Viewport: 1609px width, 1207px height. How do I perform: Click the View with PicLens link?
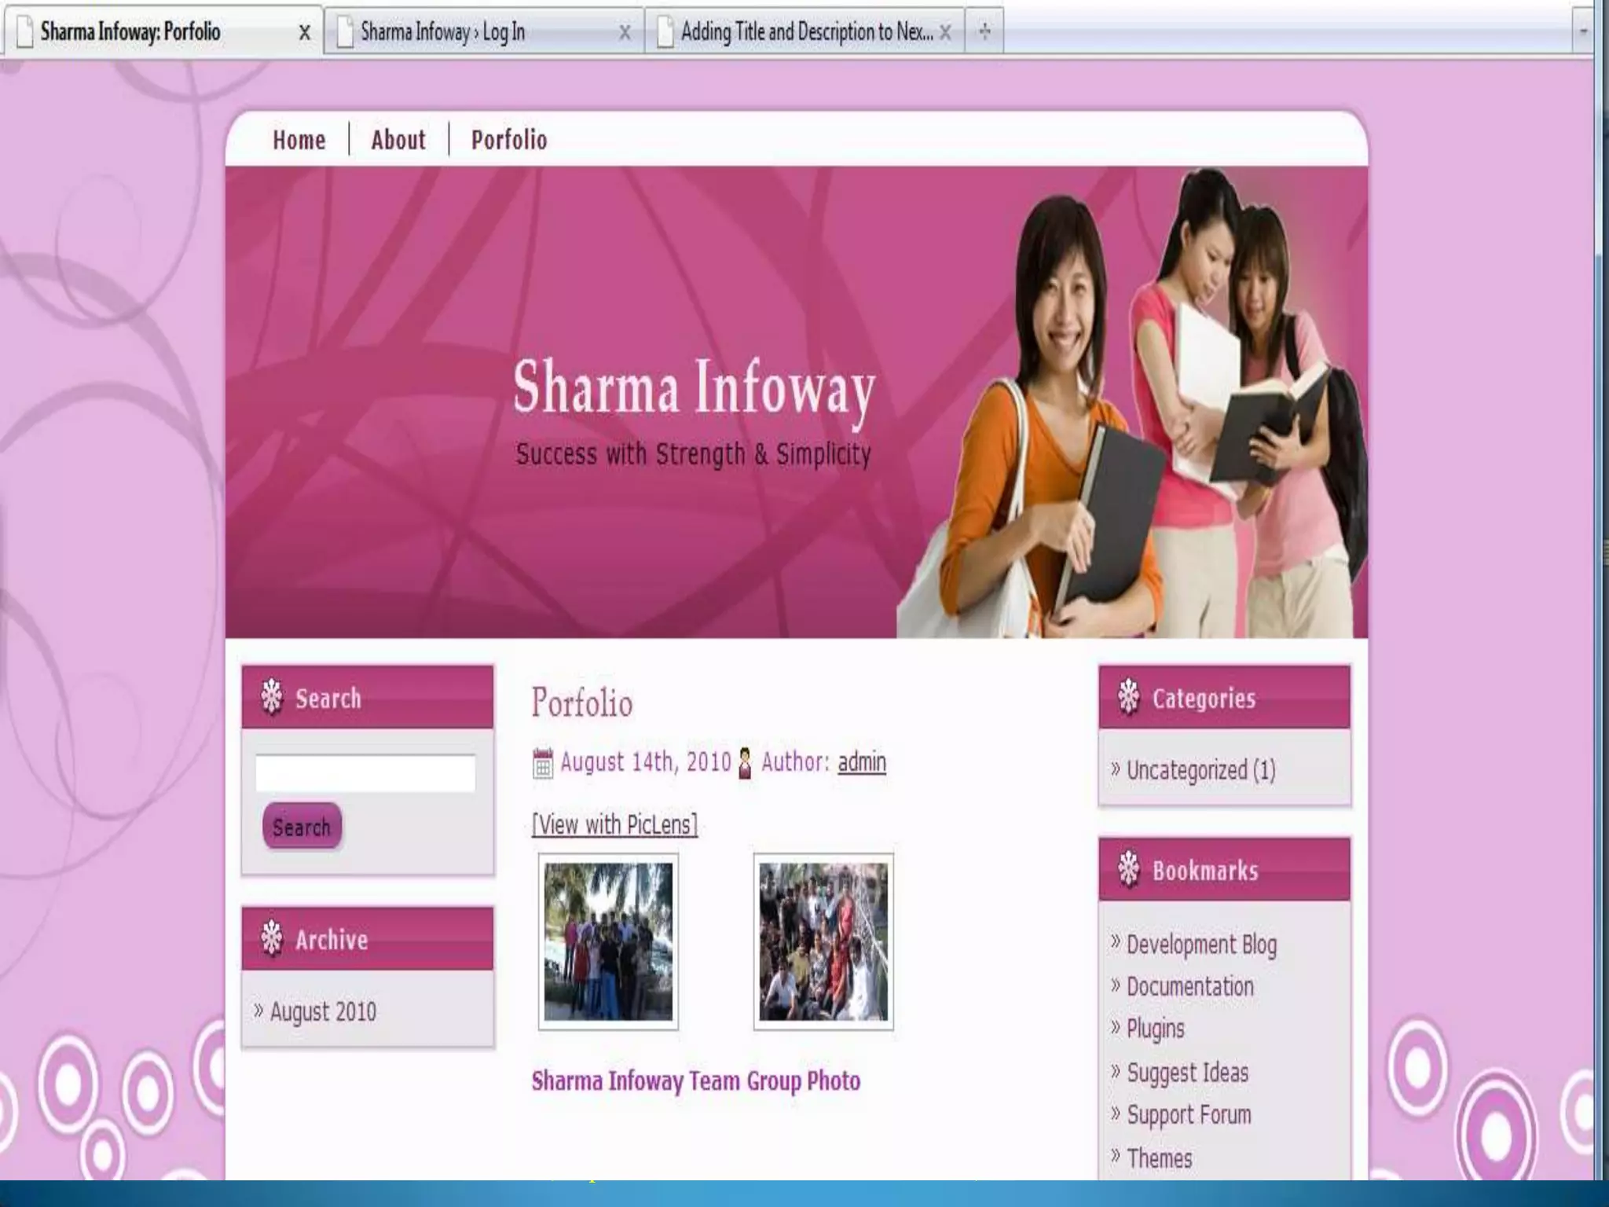tap(614, 824)
